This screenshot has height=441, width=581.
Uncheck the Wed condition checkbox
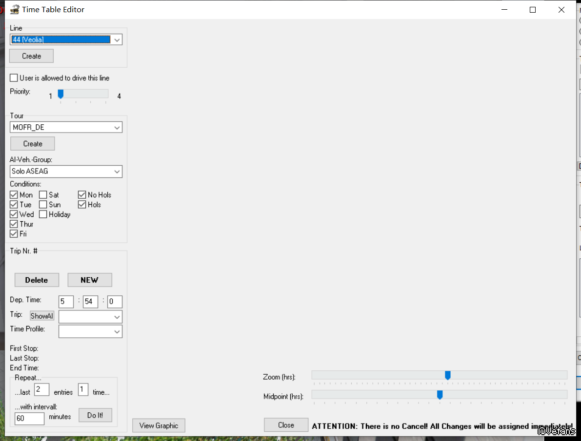coord(14,214)
